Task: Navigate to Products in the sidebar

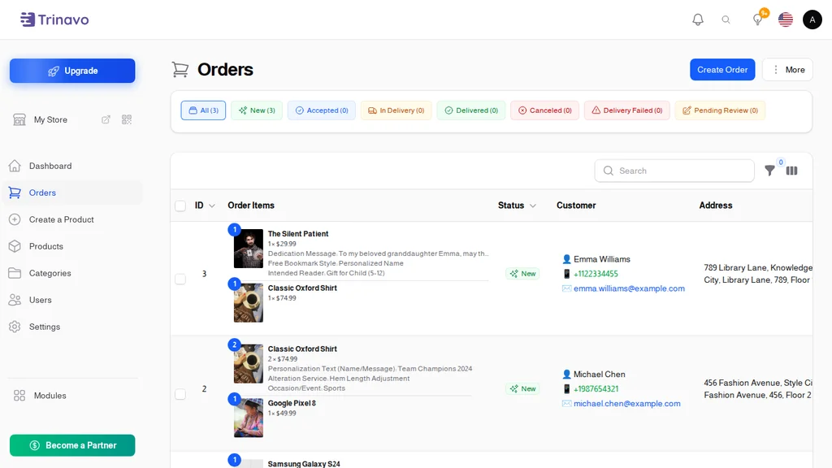Action: pos(72,246)
